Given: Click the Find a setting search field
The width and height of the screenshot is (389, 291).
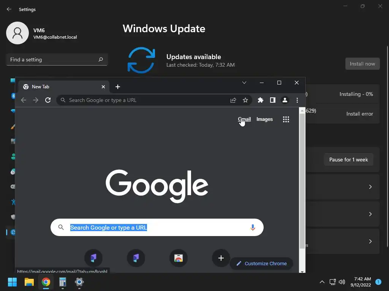Looking at the screenshot, I should tap(57, 59).
